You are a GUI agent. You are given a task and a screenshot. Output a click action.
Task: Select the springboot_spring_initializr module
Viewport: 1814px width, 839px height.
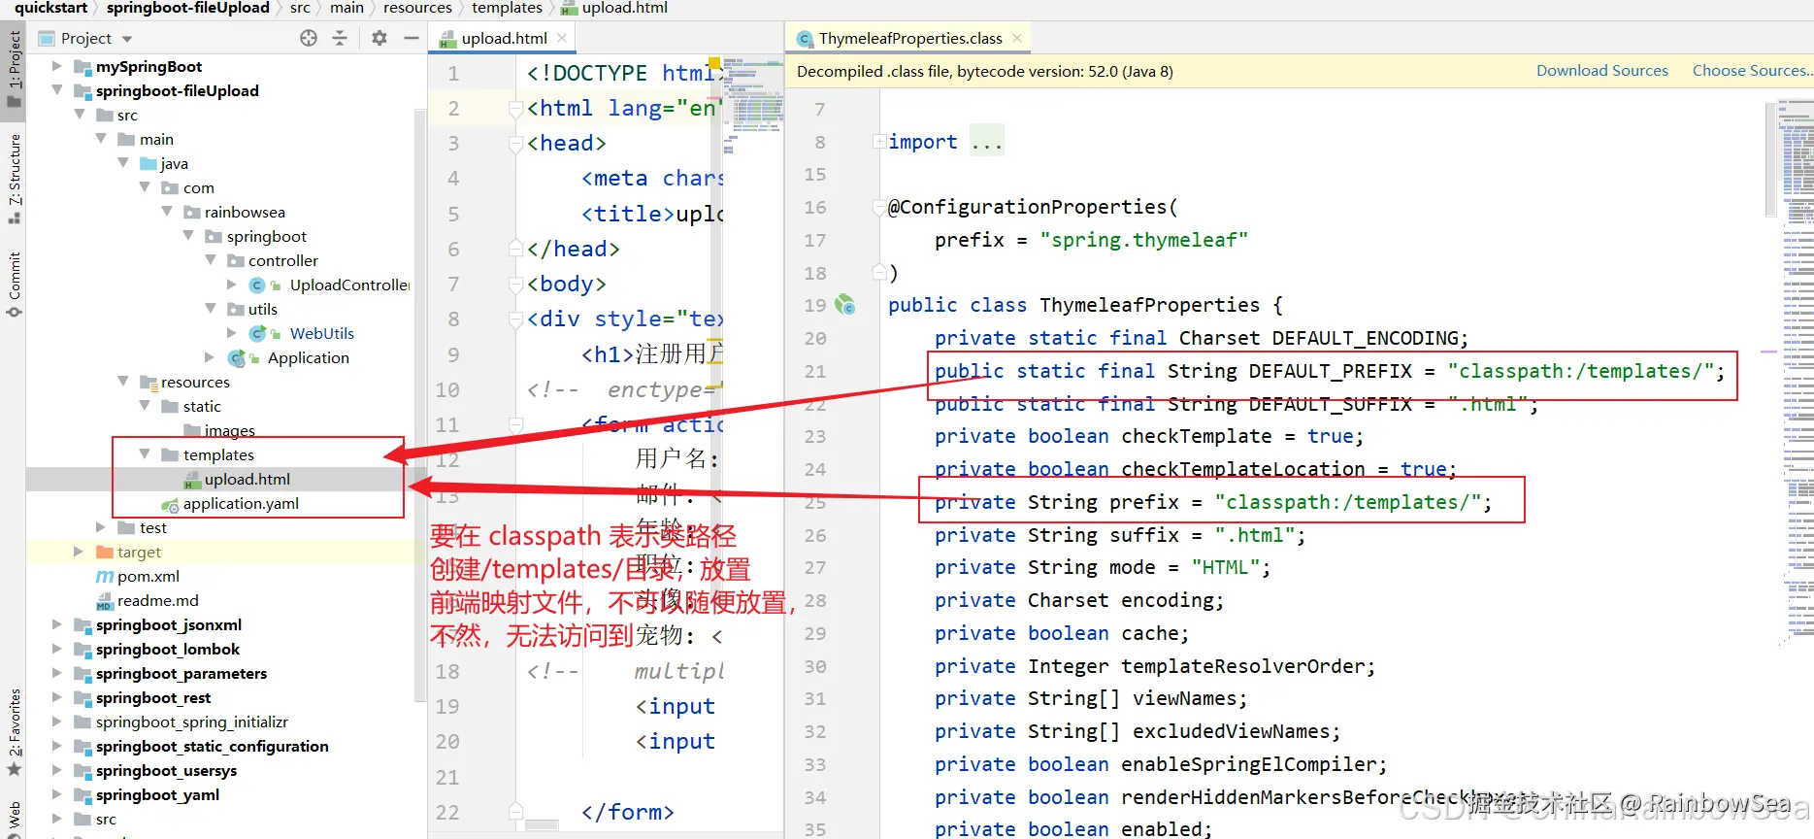[x=192, y=722]
